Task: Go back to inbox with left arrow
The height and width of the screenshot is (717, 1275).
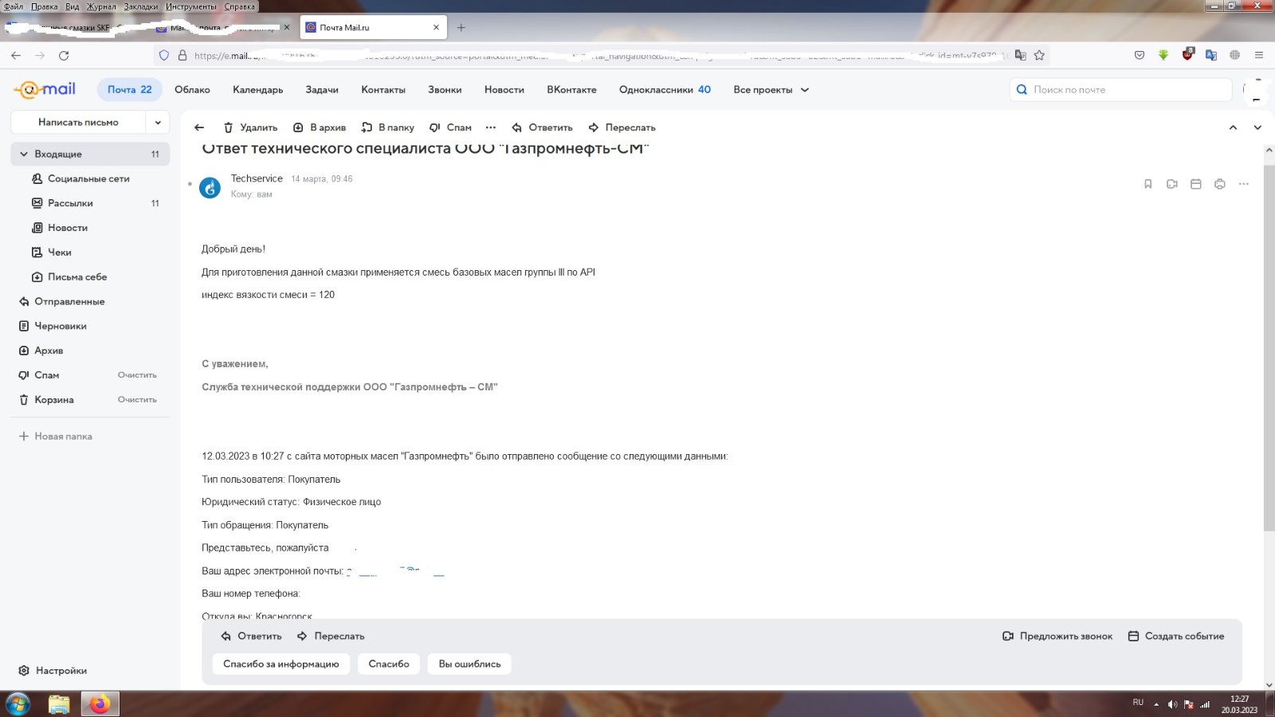Action: tap(199, 127)
